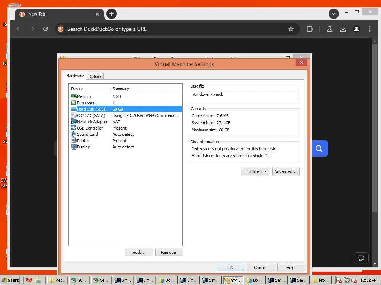Select the New Tab browser tab
Image resolution: width=381 pixels, height=285 pixels.
coord(60,14)
